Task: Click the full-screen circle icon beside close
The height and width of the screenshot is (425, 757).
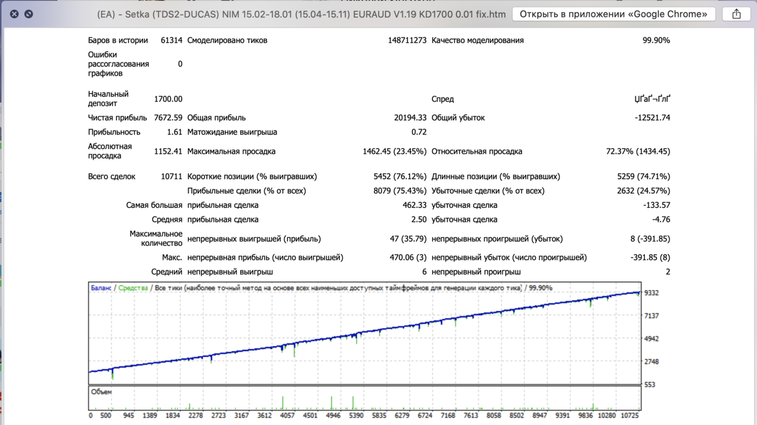Action: click(28, 14)
